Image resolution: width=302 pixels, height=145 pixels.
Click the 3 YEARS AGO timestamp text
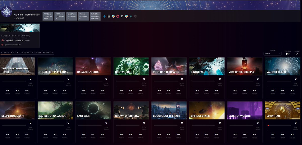coord(24,36)
